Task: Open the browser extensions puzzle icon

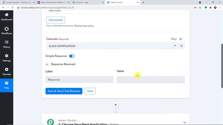Action: [210, 8]
